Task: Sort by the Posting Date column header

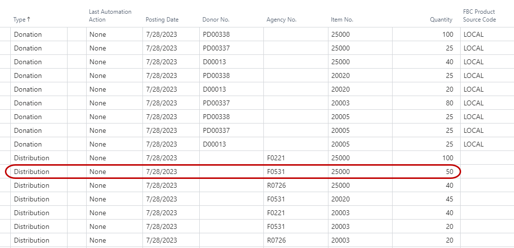Action: (x=162, y=20)
